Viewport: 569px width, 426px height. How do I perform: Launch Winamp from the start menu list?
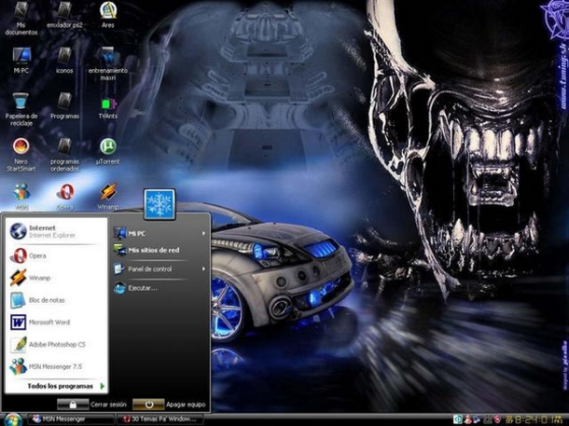point(56,278)
